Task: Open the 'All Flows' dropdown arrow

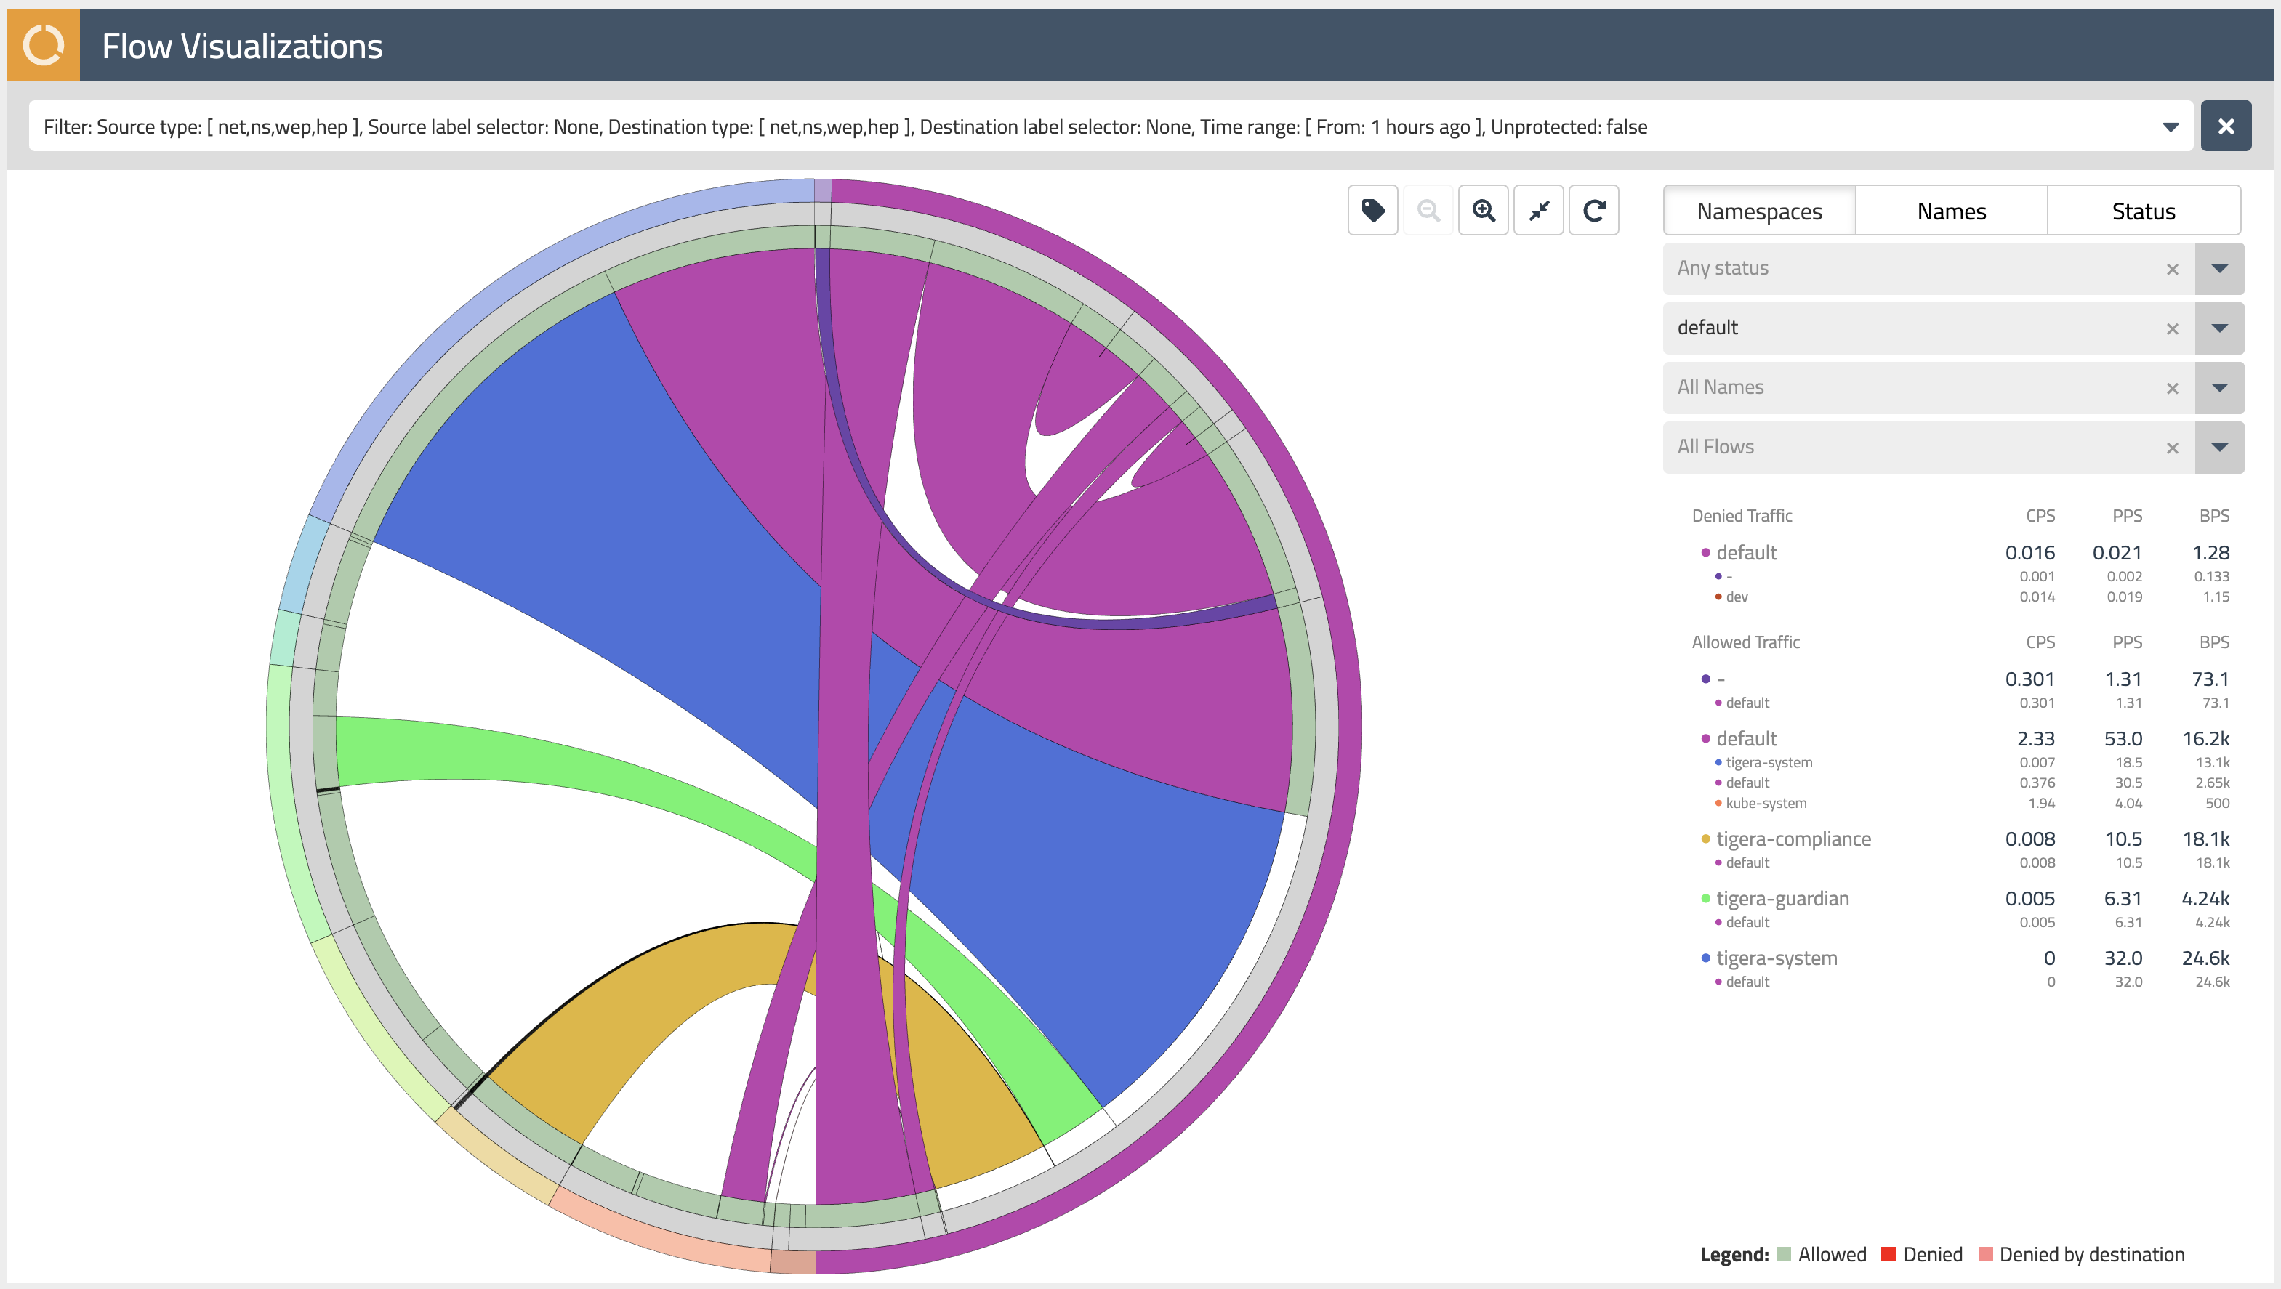Action: 2219,448
